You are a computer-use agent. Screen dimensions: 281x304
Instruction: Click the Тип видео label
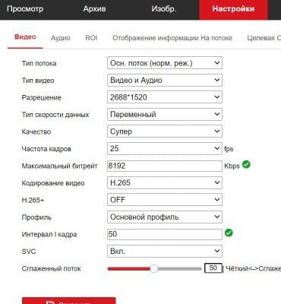(38, 81)
